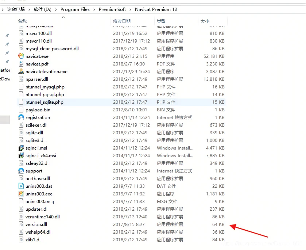Click the 2019/7/7 11:32 date cell

pyautogui.click(x=129, y=194)
